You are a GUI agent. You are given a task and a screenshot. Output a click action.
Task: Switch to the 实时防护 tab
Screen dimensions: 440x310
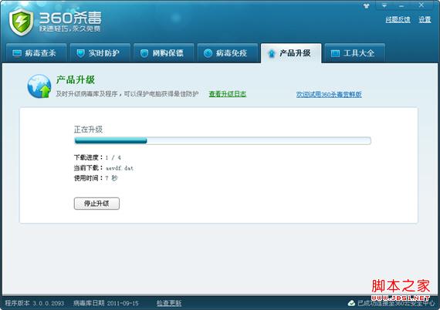pyautogui.click(x=100, y=53)
